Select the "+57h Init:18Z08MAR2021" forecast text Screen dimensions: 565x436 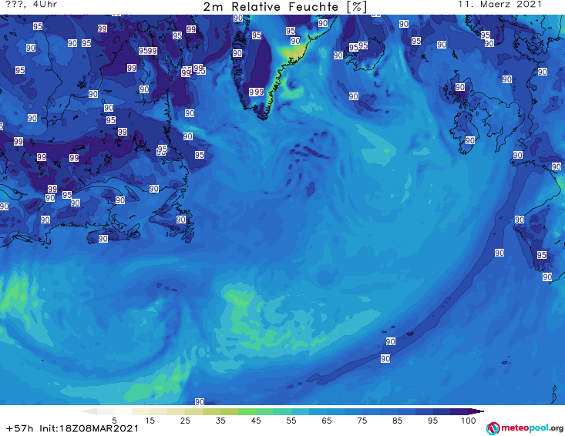(72, 428)
